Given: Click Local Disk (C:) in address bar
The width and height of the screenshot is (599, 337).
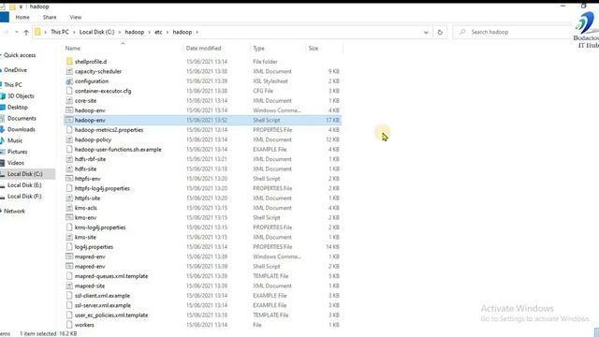Looking at the screenshot, I should [x=96, y=32].
